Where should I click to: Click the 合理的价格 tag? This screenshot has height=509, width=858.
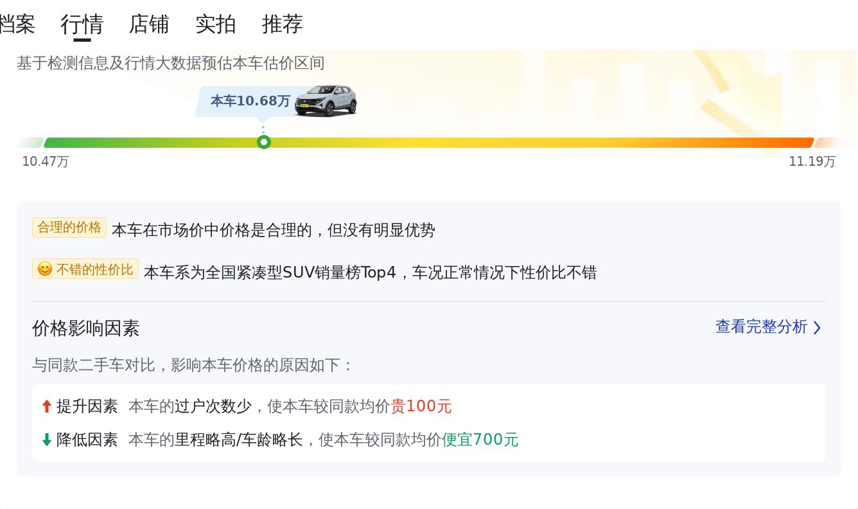[x=69, y=228]
